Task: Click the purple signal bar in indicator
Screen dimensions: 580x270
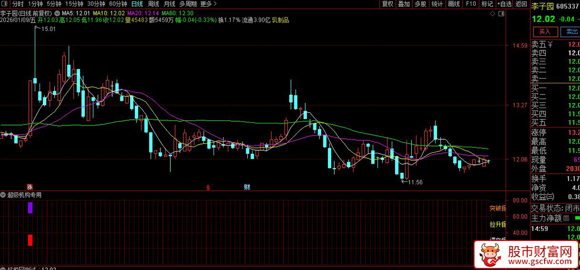Action: 31,207
